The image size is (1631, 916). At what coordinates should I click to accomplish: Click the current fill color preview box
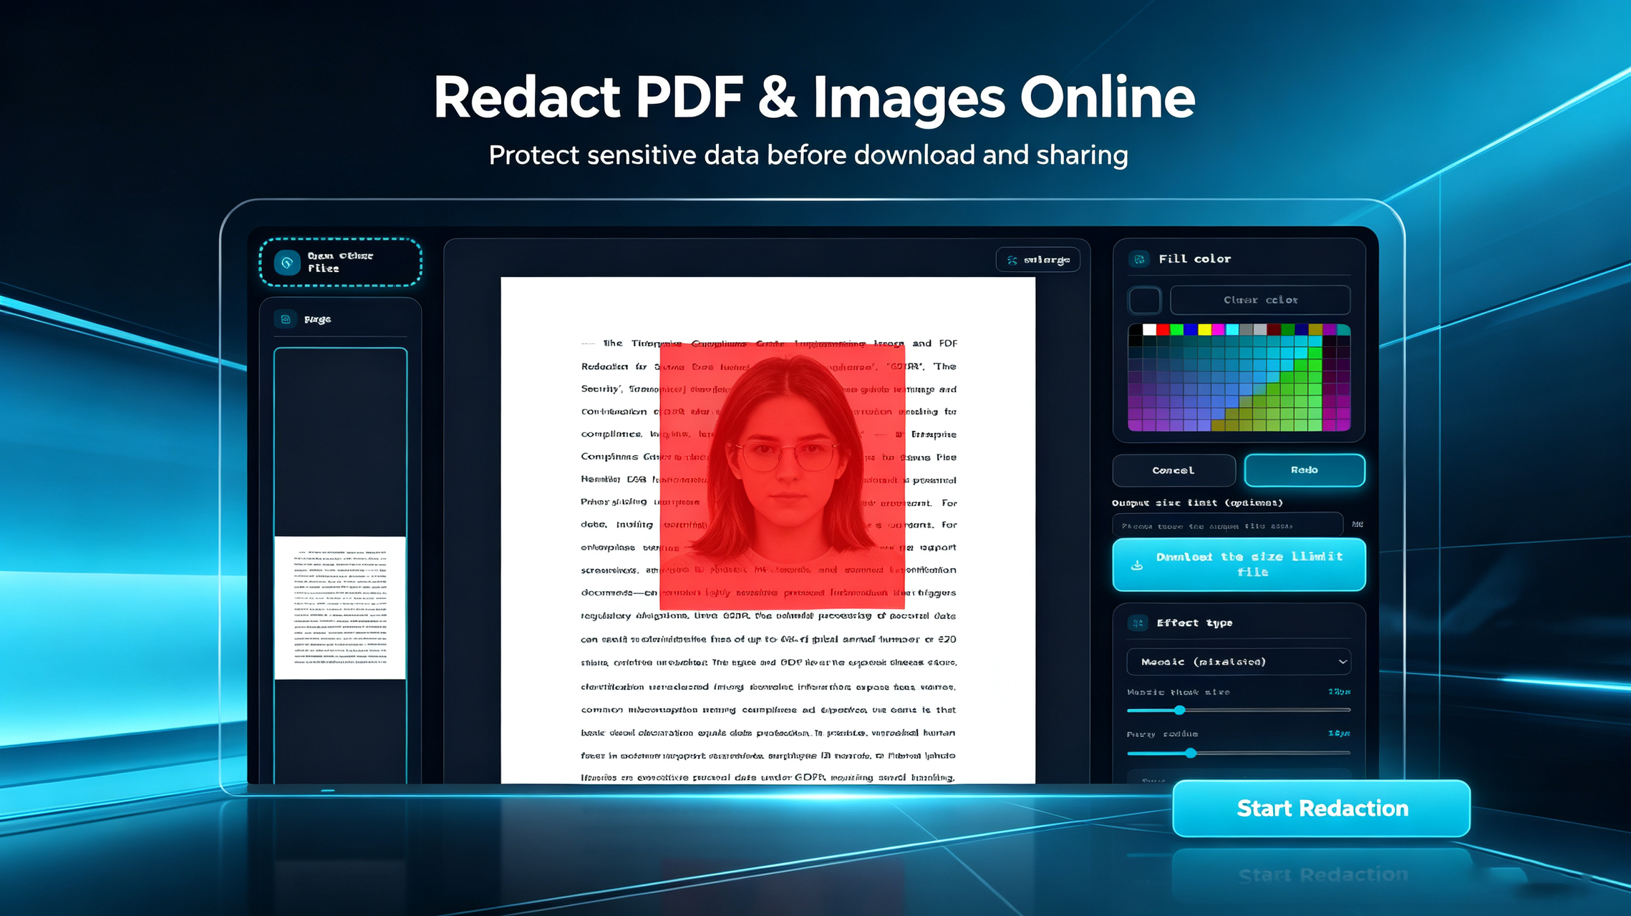coord(1145,300)
